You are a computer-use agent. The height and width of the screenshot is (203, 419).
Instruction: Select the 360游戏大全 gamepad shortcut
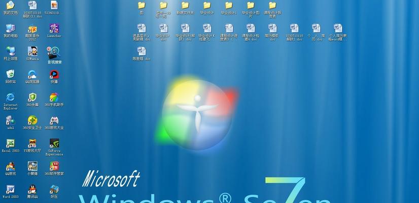(x=54, y=122)
